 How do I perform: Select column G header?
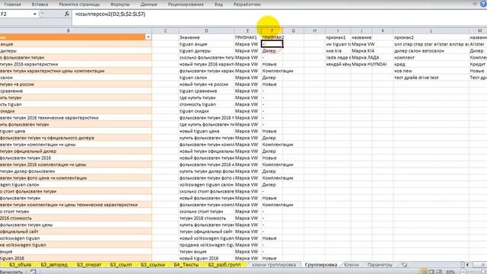(293, 30)
